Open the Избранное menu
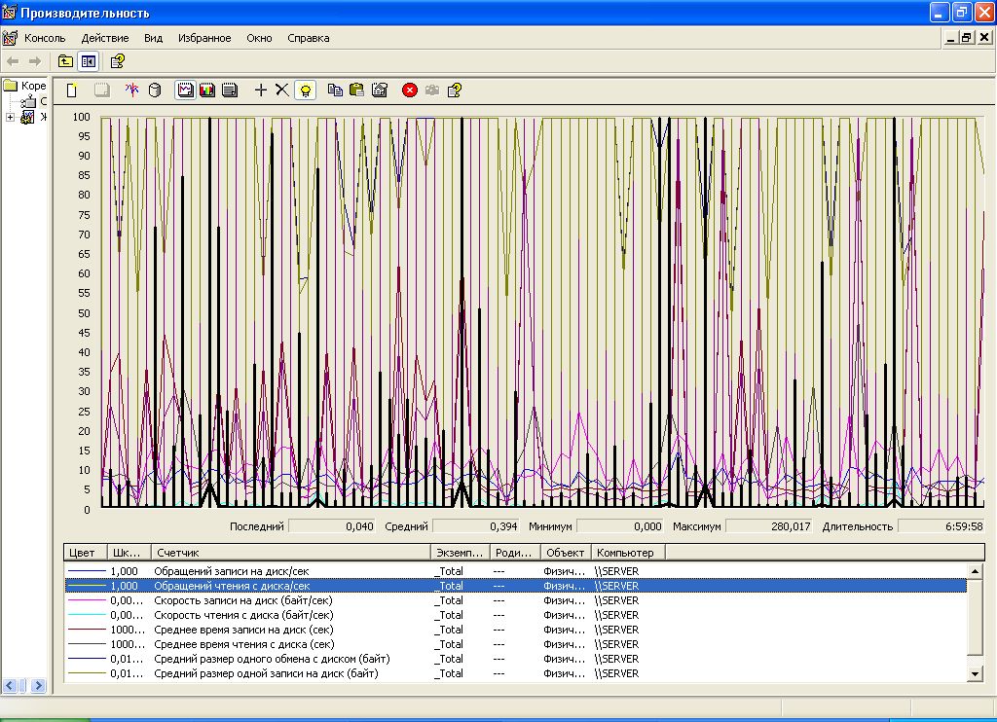 click(x=204, y=38)
